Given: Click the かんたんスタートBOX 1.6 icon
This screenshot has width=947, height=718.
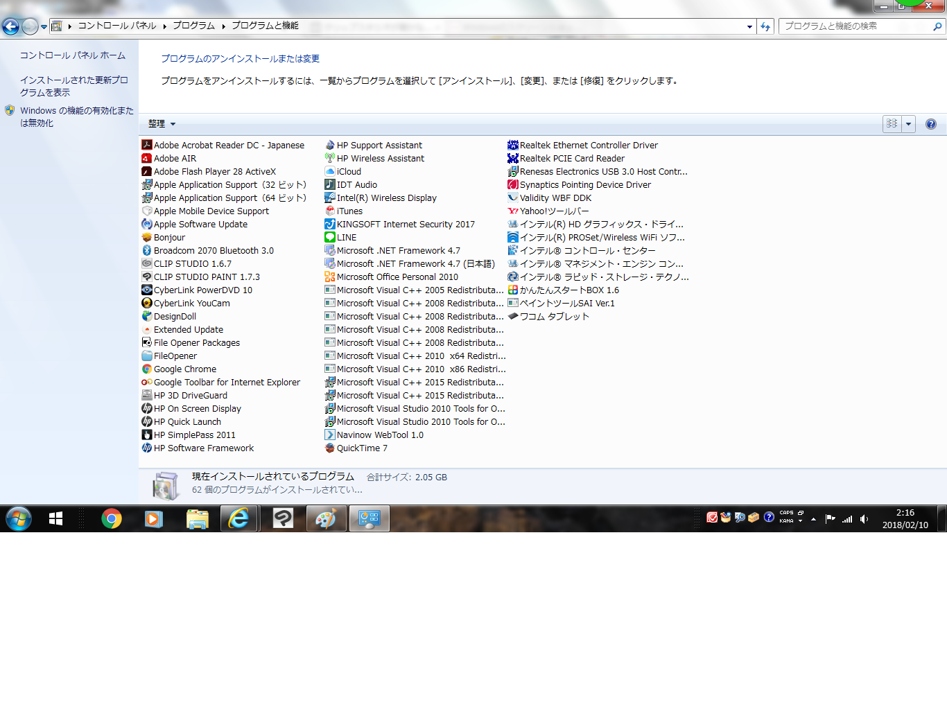Looking at the screenshot, I should [513, 290].
